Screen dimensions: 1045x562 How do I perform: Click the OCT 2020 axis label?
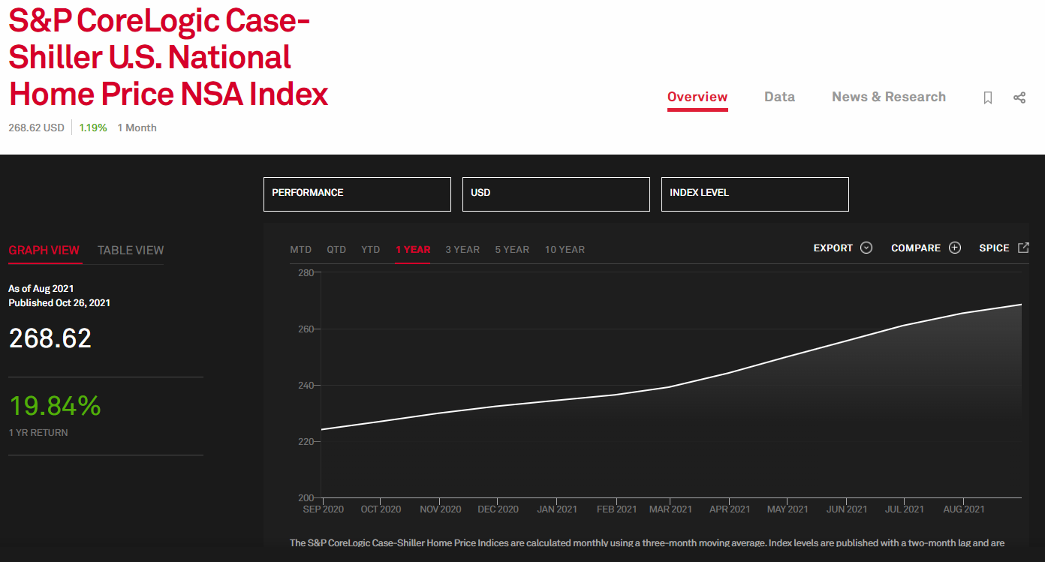[x=381, y=509]
